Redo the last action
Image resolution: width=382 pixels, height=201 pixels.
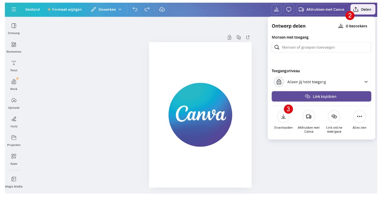[x=147, y=9]
